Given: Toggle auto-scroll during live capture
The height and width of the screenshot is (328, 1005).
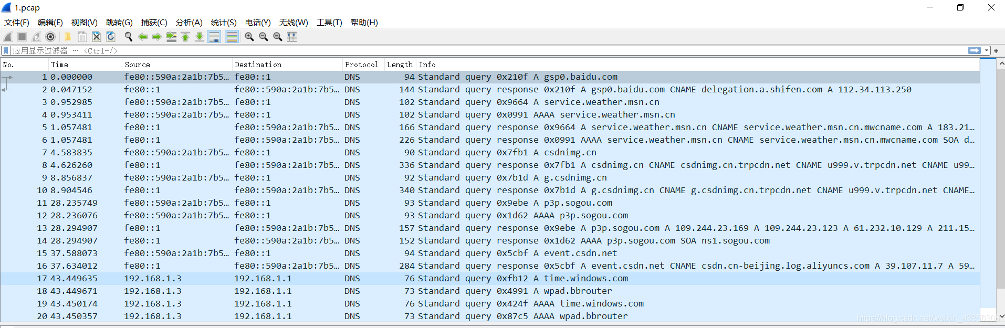Looking at the screenshot, I should [214, 37].
